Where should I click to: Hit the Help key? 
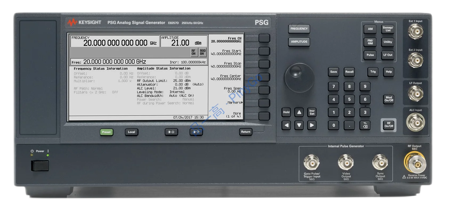[x=389, y=72]
